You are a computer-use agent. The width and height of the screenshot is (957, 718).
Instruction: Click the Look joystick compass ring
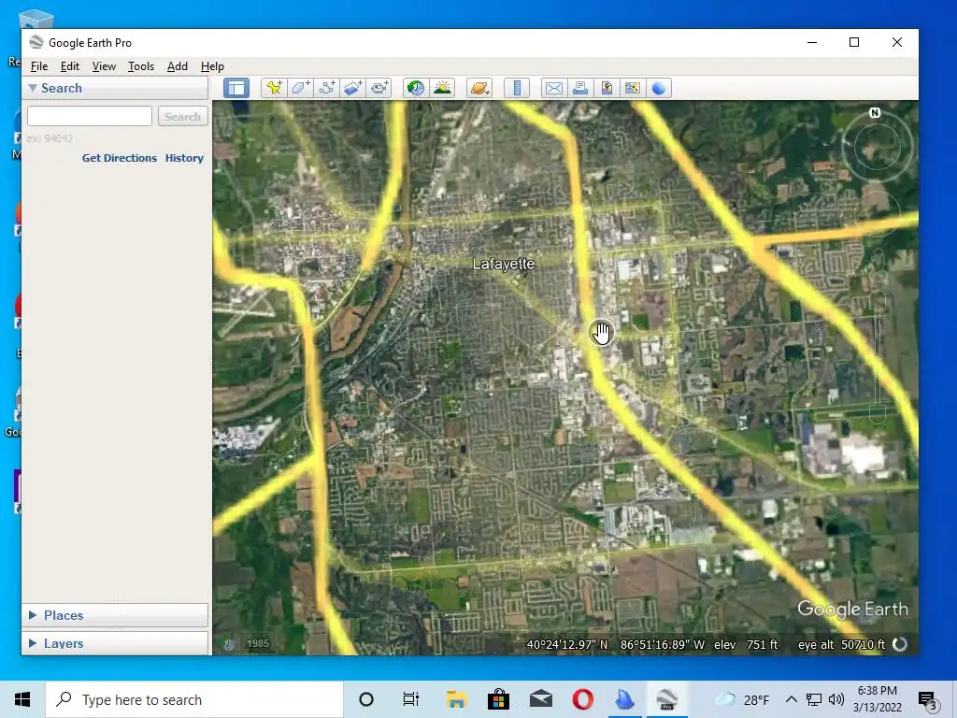pyautogui.click(x=877, y=147)
